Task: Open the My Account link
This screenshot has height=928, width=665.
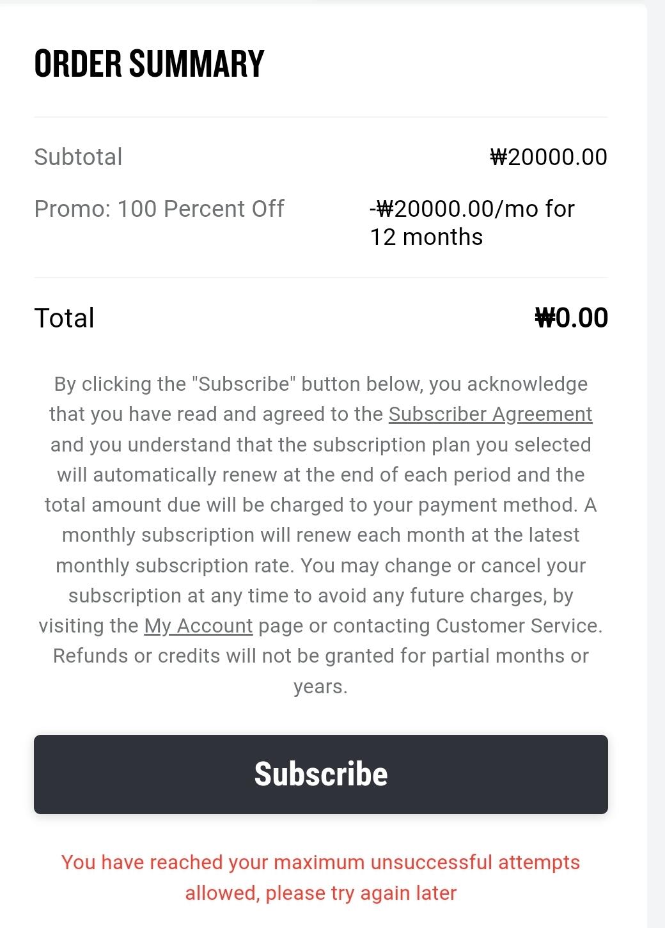Action: coord(198,625)
